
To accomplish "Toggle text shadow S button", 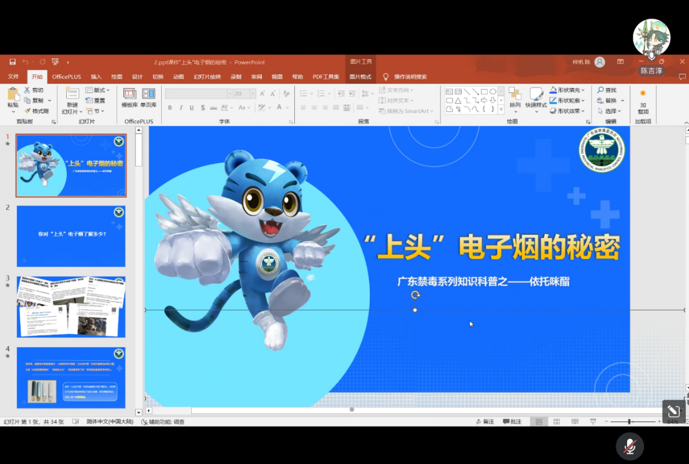I will point(202,107).
